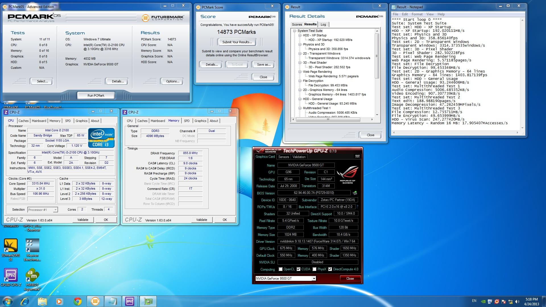Open Notepad's View menu
546x307 pixels.
click(x=430, y=14)
